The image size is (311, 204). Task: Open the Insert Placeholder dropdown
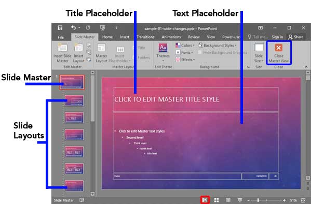tap(119, 54)
